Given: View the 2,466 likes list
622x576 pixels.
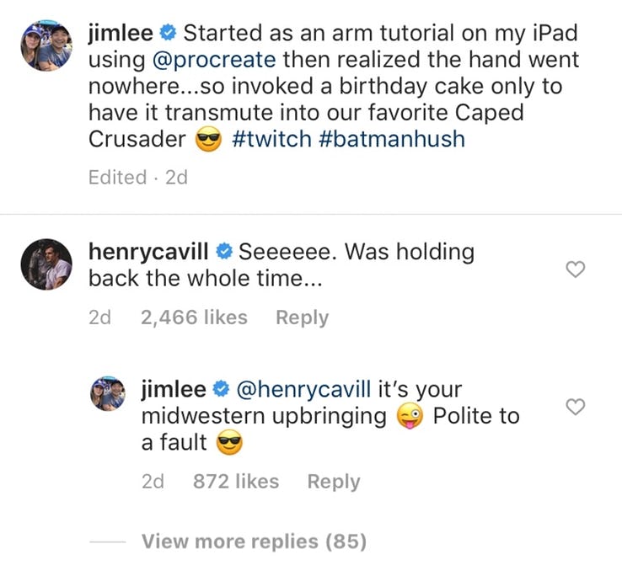Looking at the screenshot, I should (x=194, y=317).
